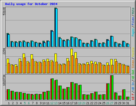Click green weekend day 5 label
136x106 pixels.
pos(25,103)
